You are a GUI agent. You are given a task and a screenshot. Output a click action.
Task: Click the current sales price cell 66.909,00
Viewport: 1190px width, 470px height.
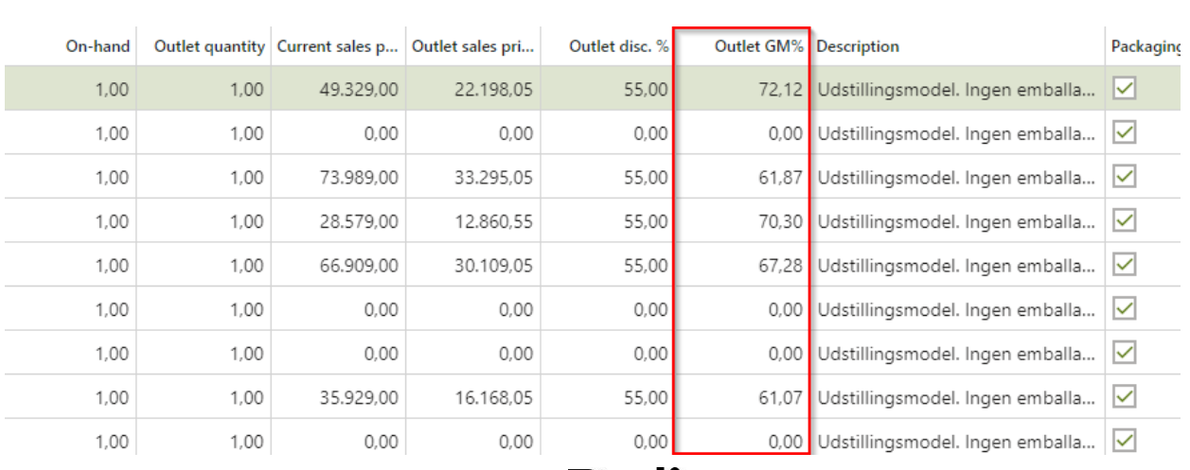coord(360,266)
